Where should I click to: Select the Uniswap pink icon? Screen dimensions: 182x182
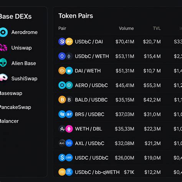[x=3, y=48]
